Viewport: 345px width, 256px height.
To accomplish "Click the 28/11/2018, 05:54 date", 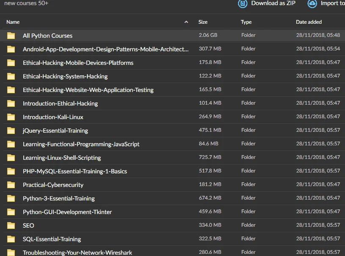I will (318, 49).
